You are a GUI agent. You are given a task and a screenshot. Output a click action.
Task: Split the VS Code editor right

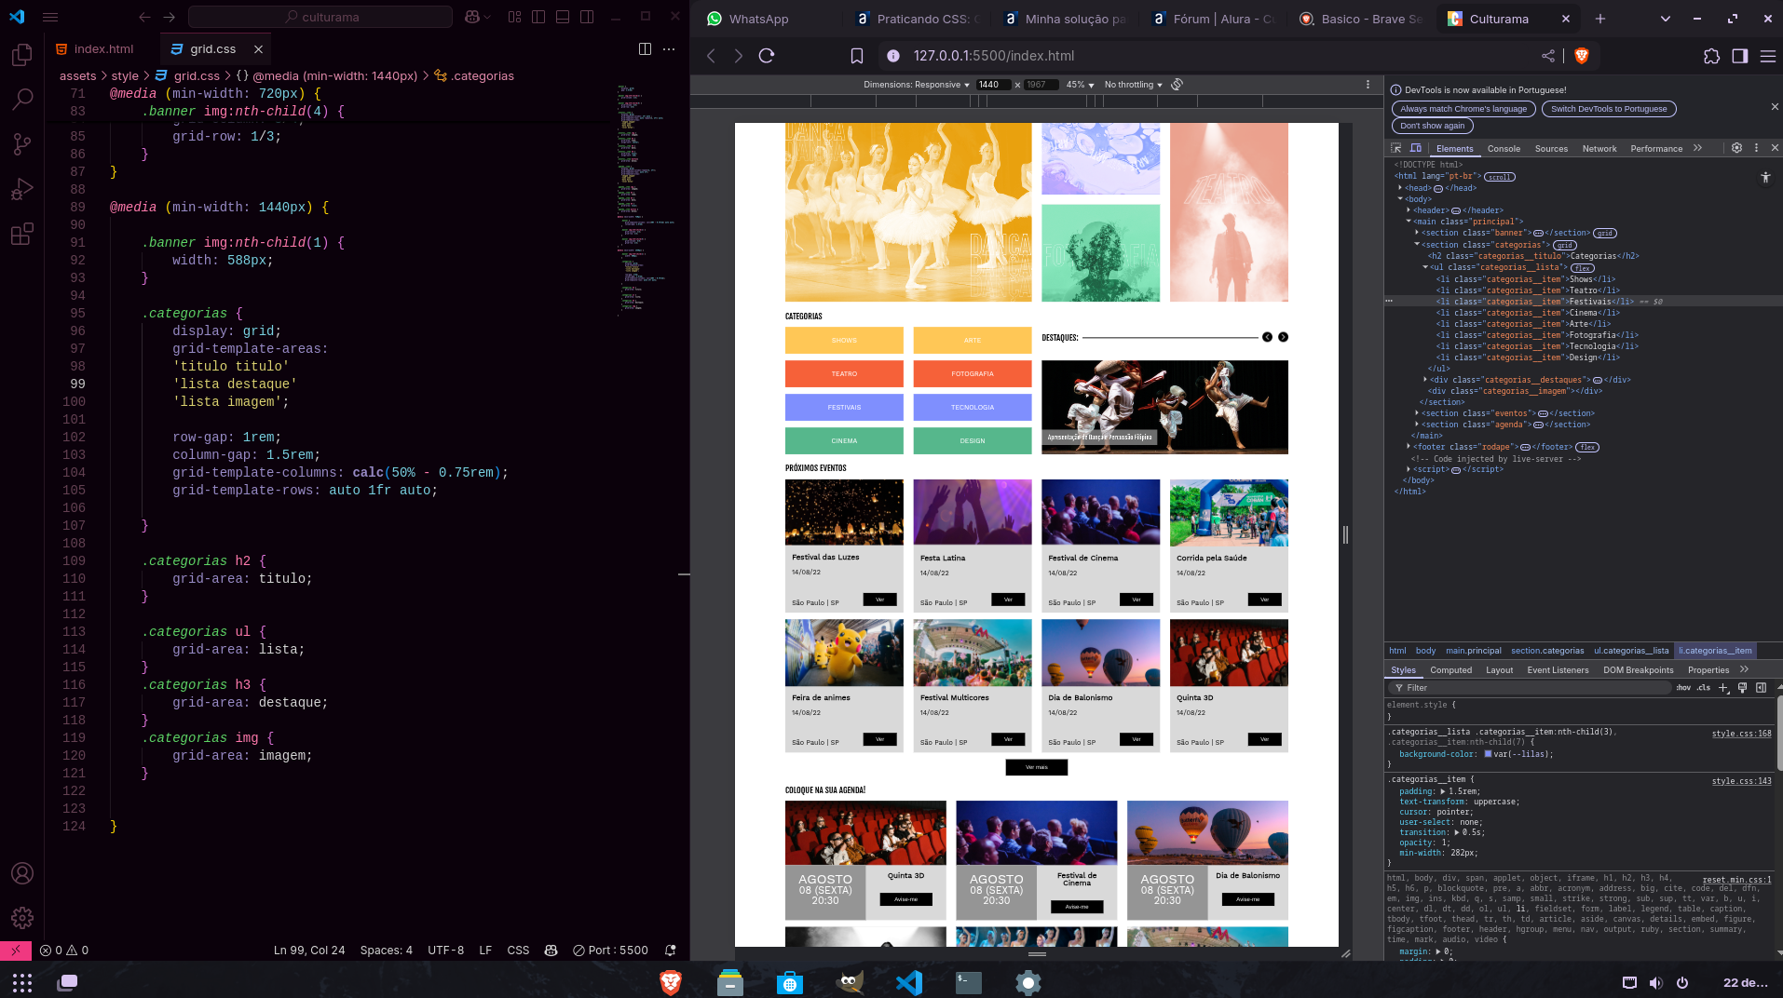point(645,48)
